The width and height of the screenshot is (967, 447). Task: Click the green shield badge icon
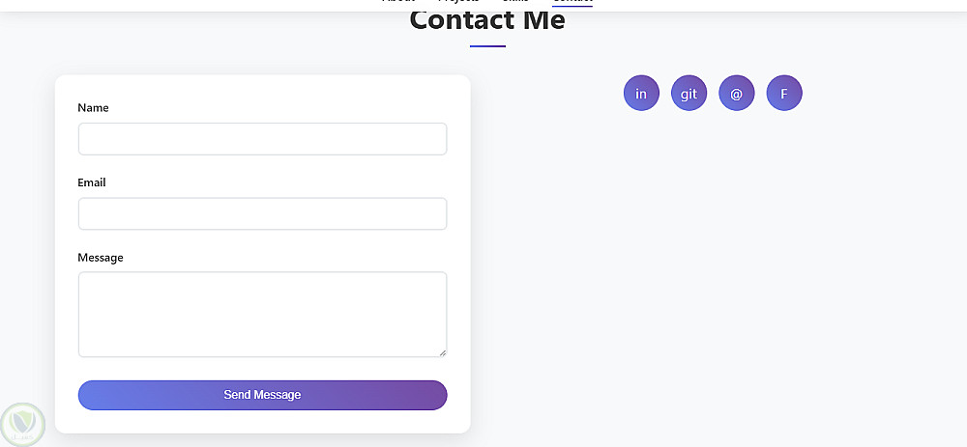tap(21, 424)
